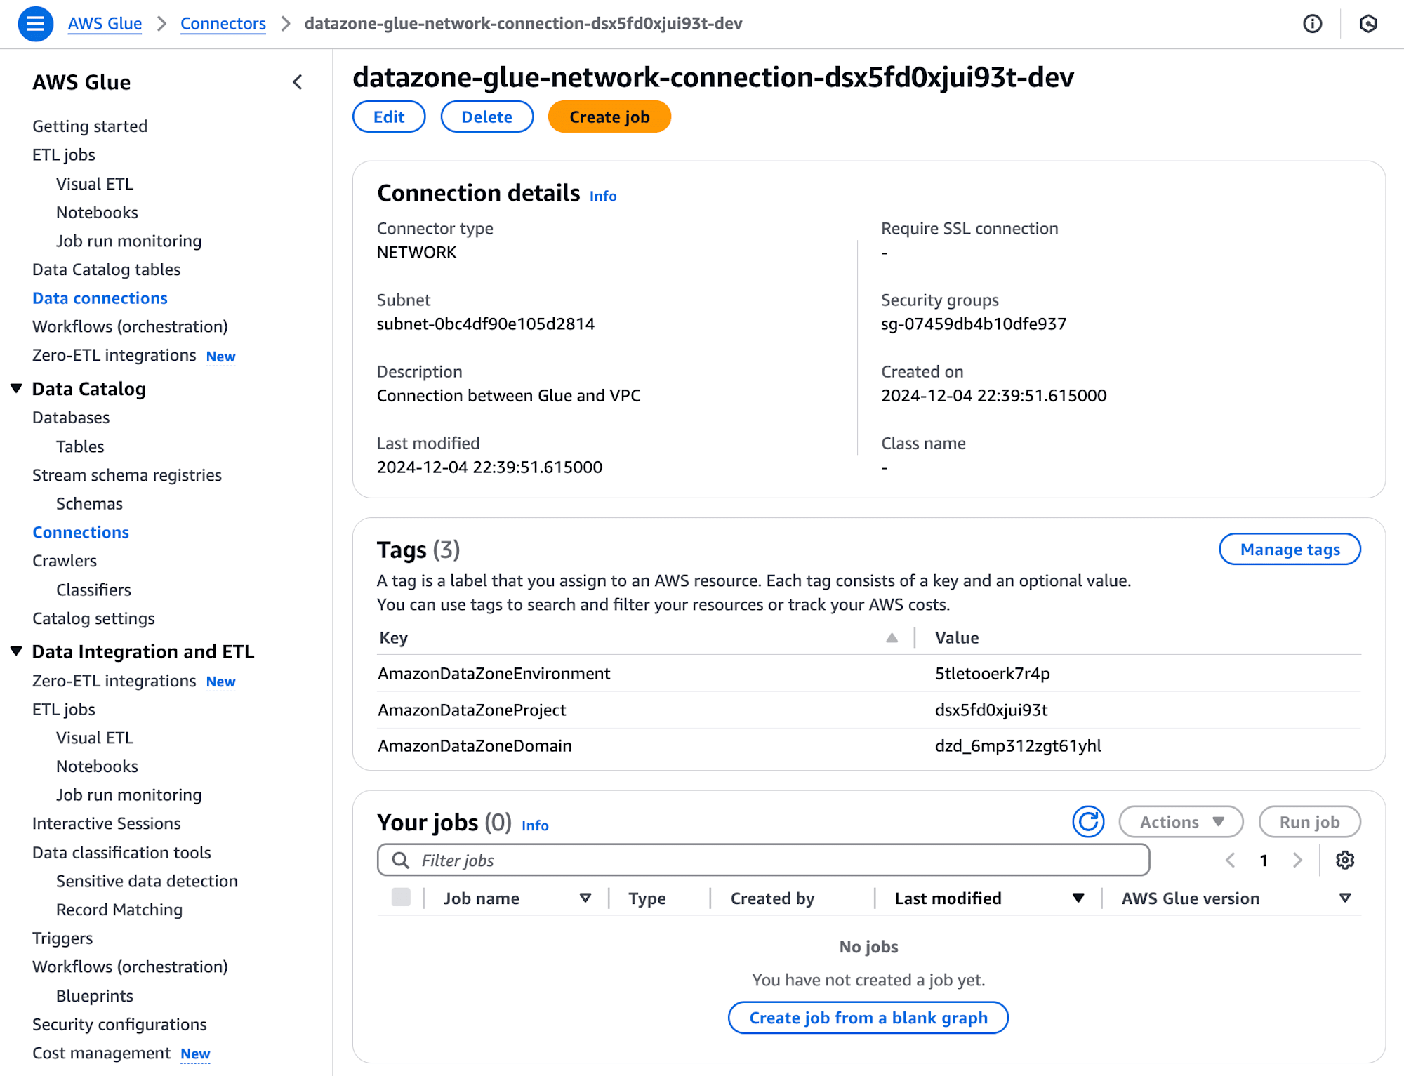This screenshot has width=1404, height=1076.
Task: Select subnet-0bc4df90e105d2814 text
Action: 486,324
